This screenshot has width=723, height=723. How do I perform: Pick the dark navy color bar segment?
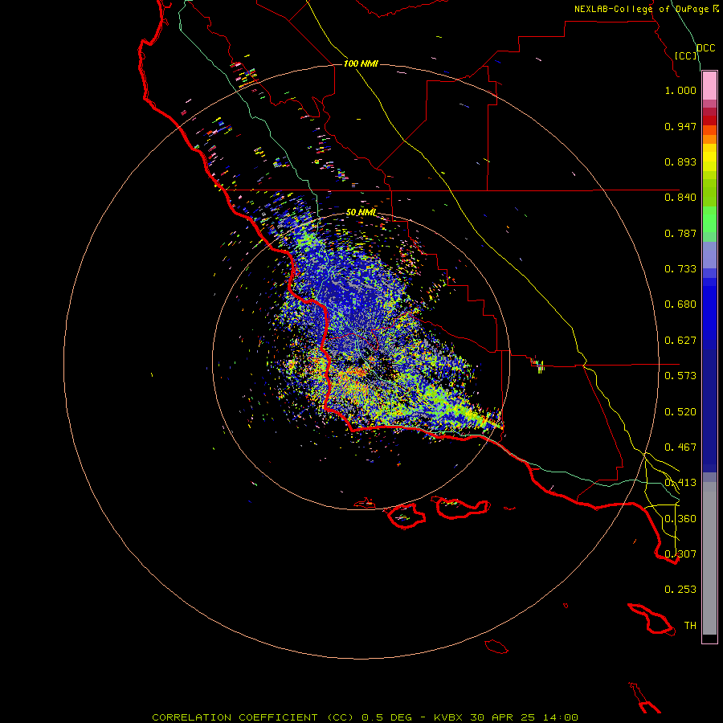(x=709, y=406)
